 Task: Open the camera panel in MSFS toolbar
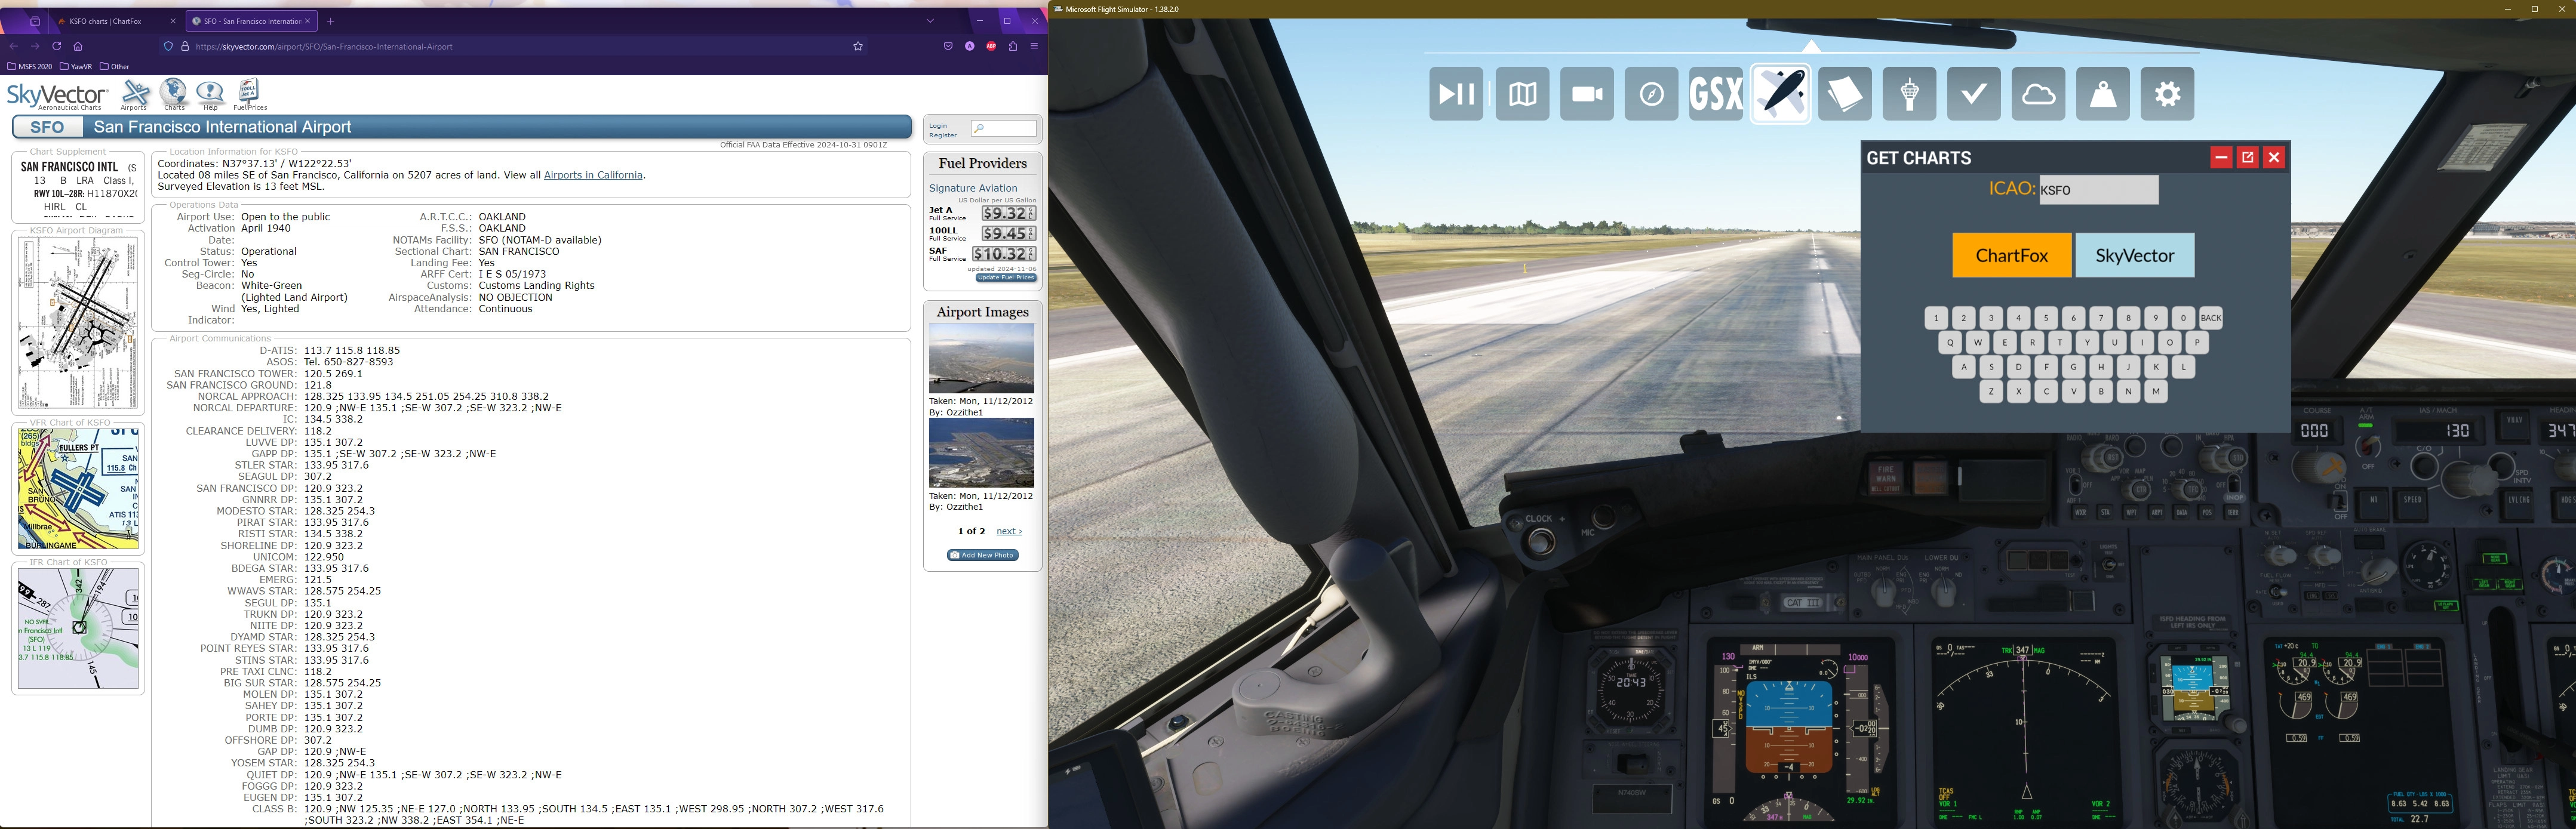(x=1587, y=94)
